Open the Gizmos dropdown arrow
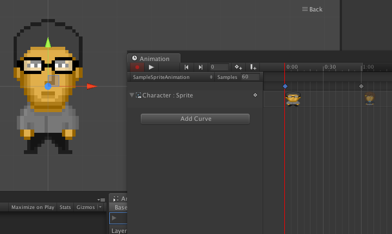This screenshot has height=234, width=392. tap(100, 207)
